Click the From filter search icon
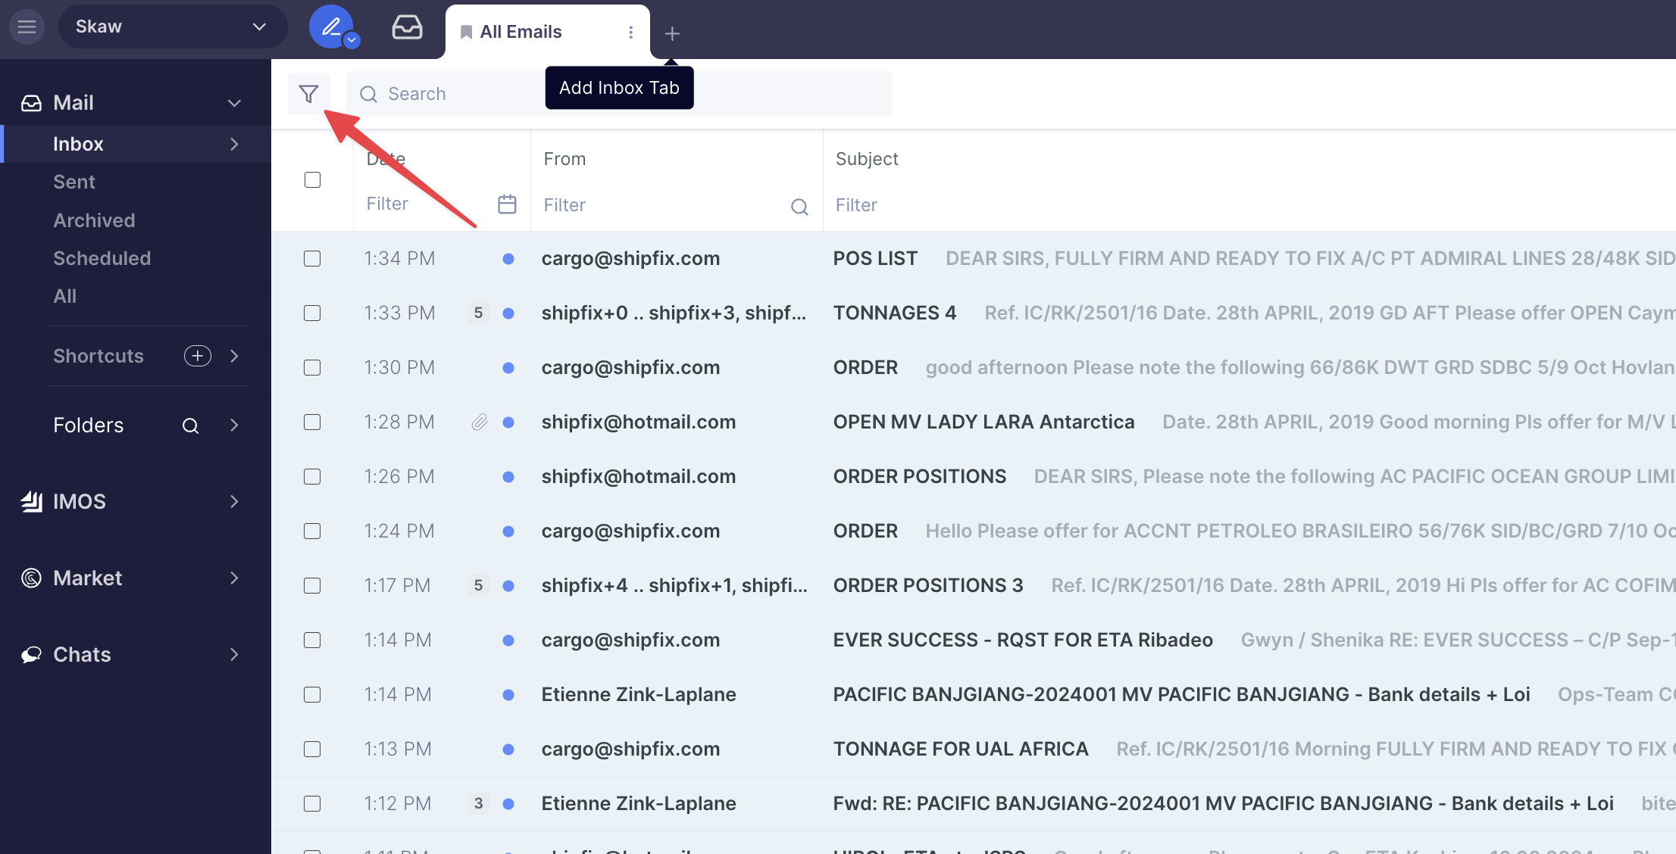The width and height of the screenshot is (1676, 854). 799,206
